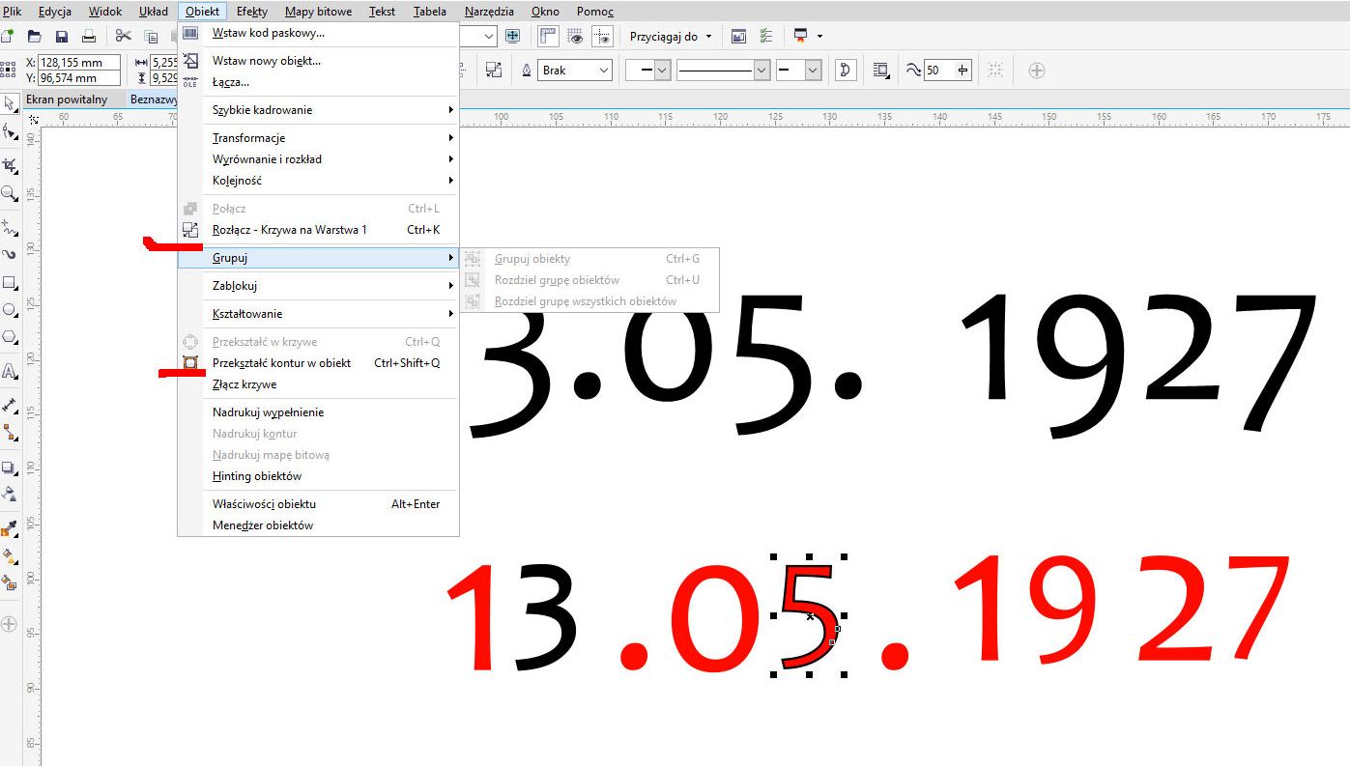This screenshot has height=766, width=1350.
Task: Click the X position input field
Action: (x=78, y=63)
